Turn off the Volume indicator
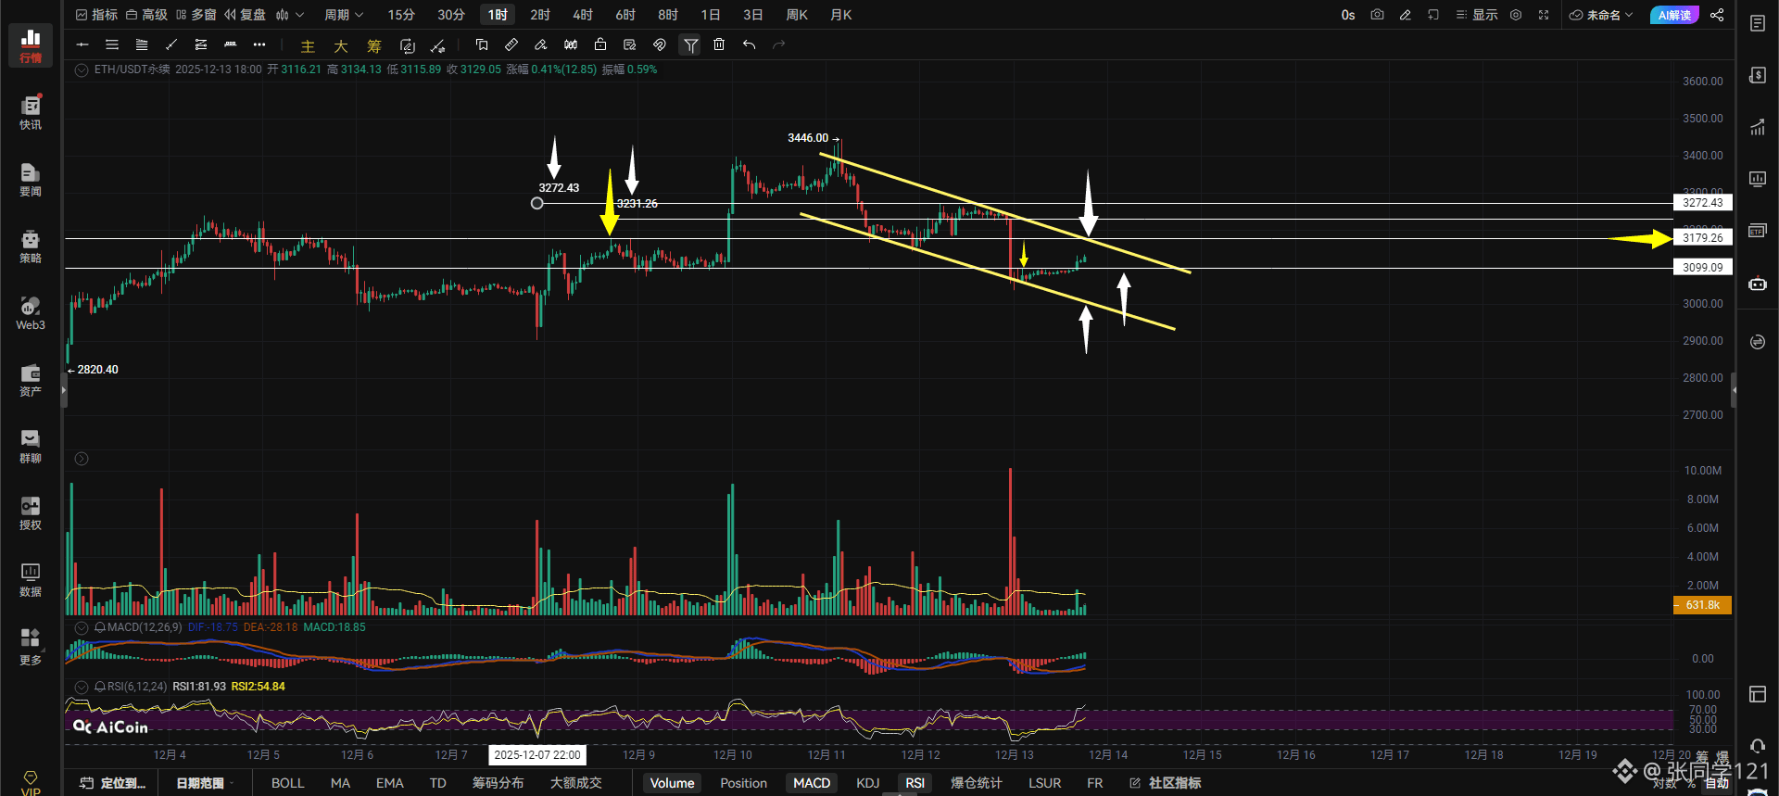Image resolution: width=1779 pixels, height=796 pixels. coord(672,783)
